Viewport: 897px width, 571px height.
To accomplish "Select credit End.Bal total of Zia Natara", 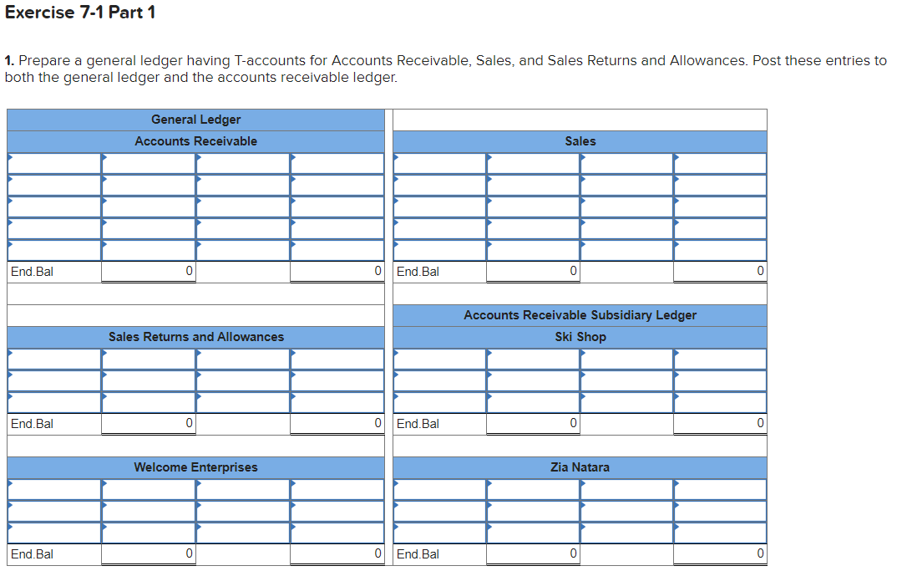I will [x=720, y=554].
